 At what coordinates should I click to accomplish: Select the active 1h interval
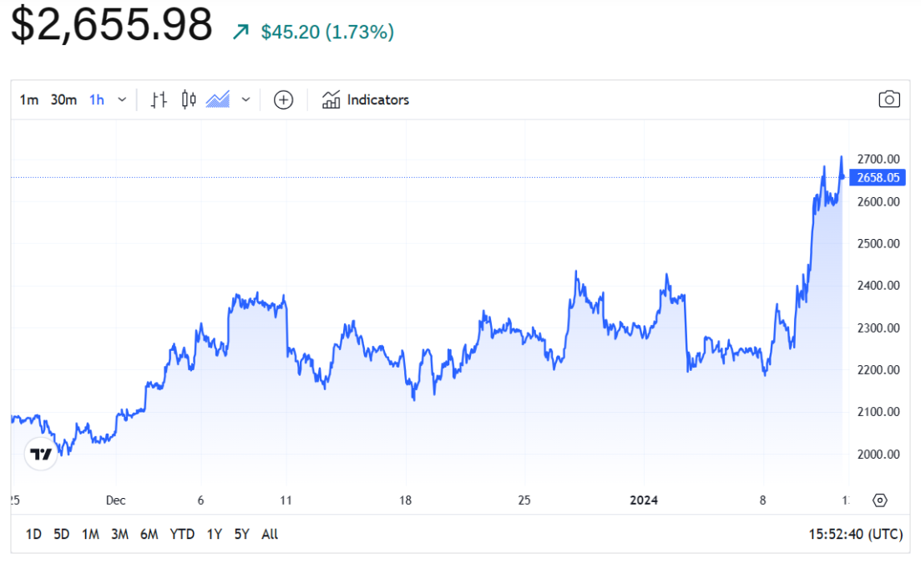coord(97,100)
